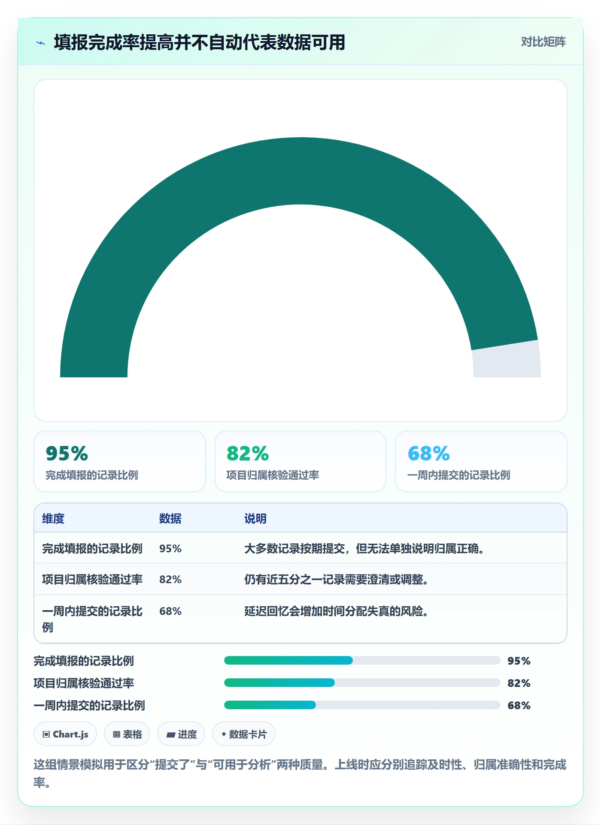Image resolution: width=601 pixels, height=825 pixels.
Task: Click table cell 完成填报的记录比例
Action: click(92, 548)
